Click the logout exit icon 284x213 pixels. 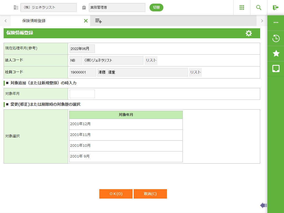[275, 7]
